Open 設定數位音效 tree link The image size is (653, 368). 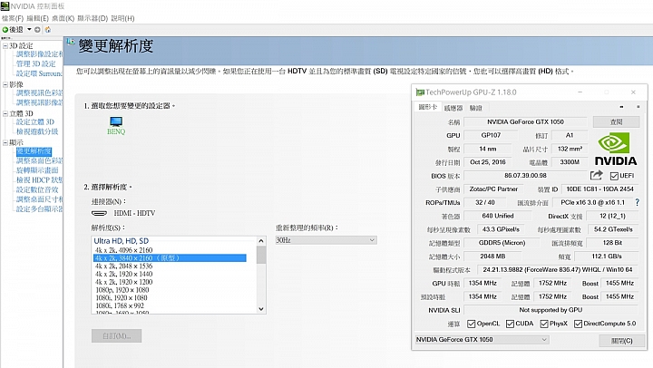coord(37,189)
